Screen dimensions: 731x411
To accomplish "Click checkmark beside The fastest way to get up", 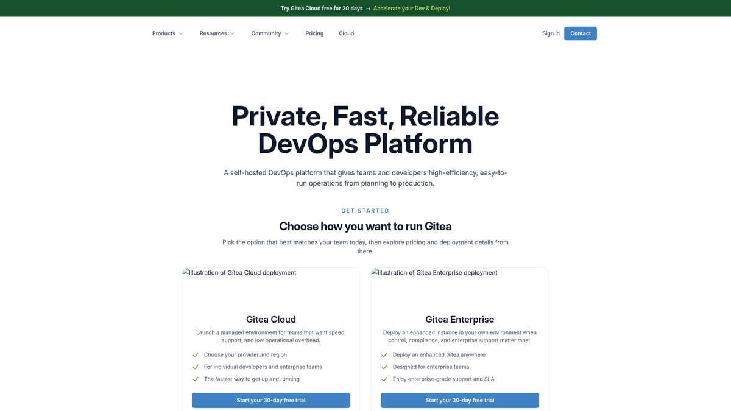I will [196, 379].
